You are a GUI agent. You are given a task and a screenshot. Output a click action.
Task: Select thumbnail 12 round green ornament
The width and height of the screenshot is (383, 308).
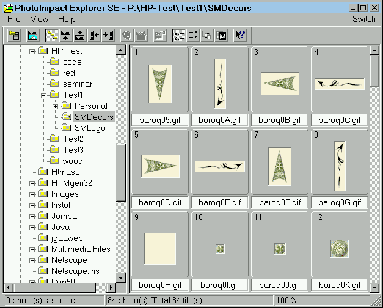pyautogui.click(x=340, y=249)
